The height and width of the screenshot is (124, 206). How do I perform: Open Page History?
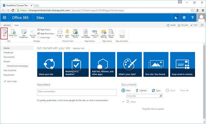pos(44,29)
